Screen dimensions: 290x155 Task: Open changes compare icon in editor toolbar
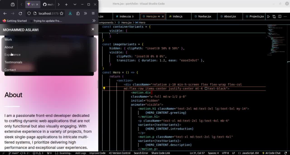(274, 16)
